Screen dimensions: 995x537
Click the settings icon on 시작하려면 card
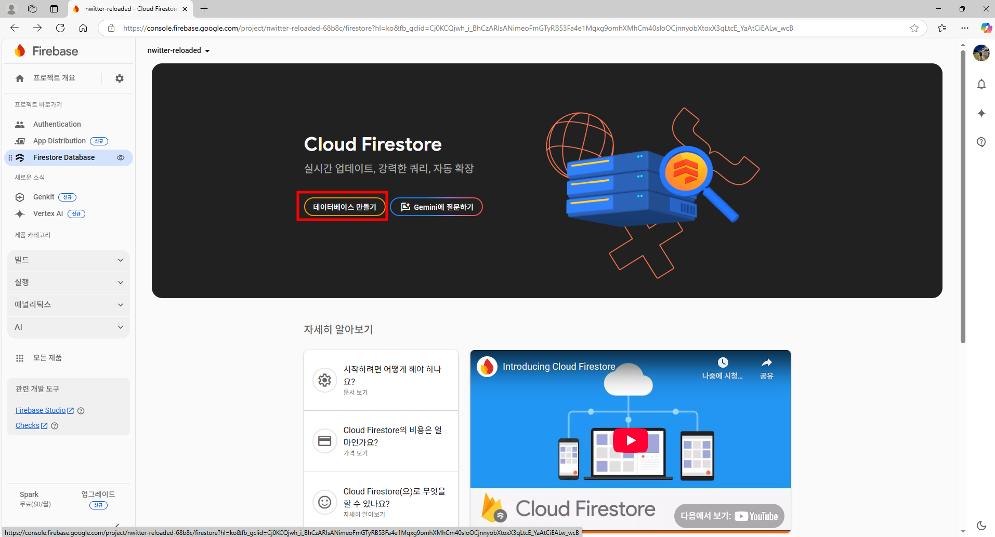tap(325, 380)
